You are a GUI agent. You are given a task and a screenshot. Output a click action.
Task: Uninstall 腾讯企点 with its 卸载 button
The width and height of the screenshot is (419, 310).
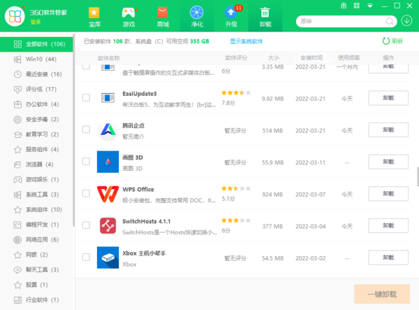(388, 130)
